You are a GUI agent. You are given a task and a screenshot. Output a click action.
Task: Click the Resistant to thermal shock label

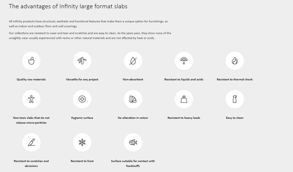[235, 80]
